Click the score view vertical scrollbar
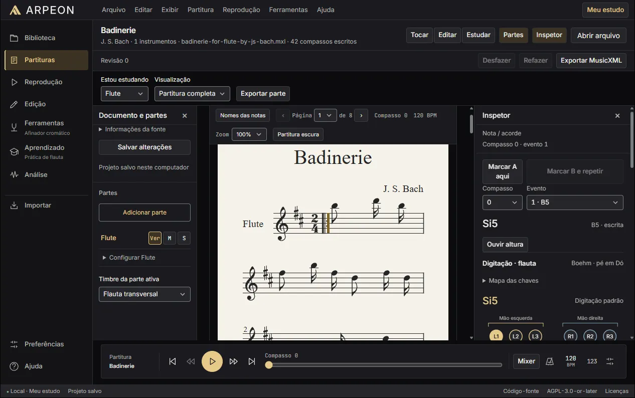Image resolution: width=635 pixels, height=398 pixels. pyautogui.click(x=471, y=124)
